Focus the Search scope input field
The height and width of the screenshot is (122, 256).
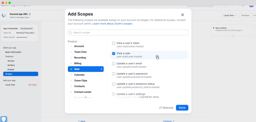point(128,33)
